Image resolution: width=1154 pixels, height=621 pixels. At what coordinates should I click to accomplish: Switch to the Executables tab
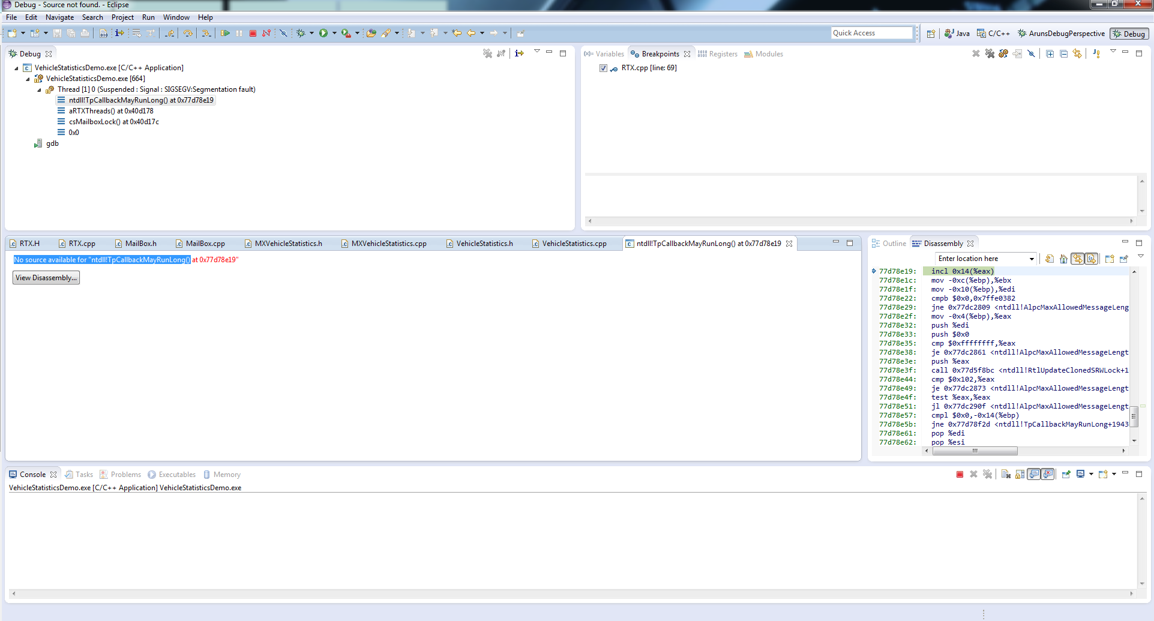pos(172,475)
